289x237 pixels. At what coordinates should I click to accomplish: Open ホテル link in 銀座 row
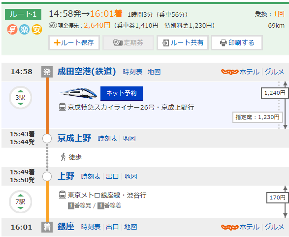[250, 227]
